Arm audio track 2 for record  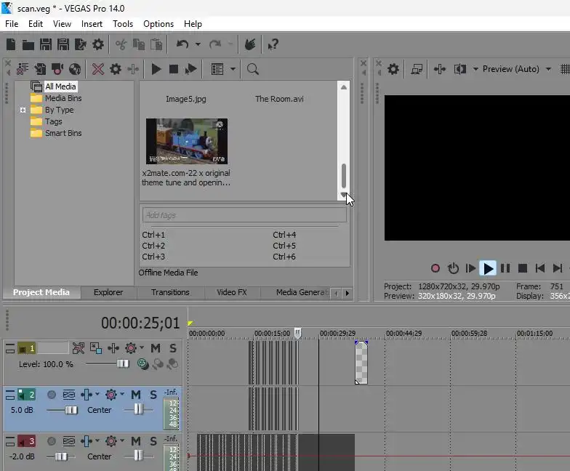[x=52, y=395]
